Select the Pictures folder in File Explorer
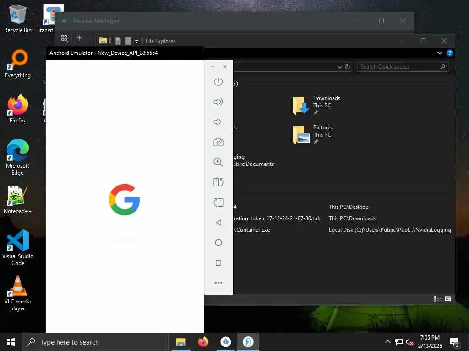This screenshot has width=469, height=351. tap(312, 134)
